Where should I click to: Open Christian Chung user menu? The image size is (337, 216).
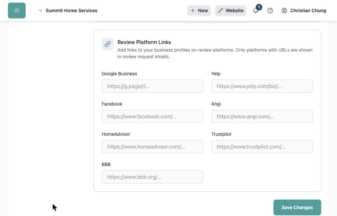(304, 11)
